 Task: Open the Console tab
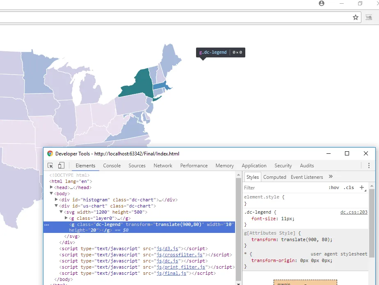click(112, 166)
